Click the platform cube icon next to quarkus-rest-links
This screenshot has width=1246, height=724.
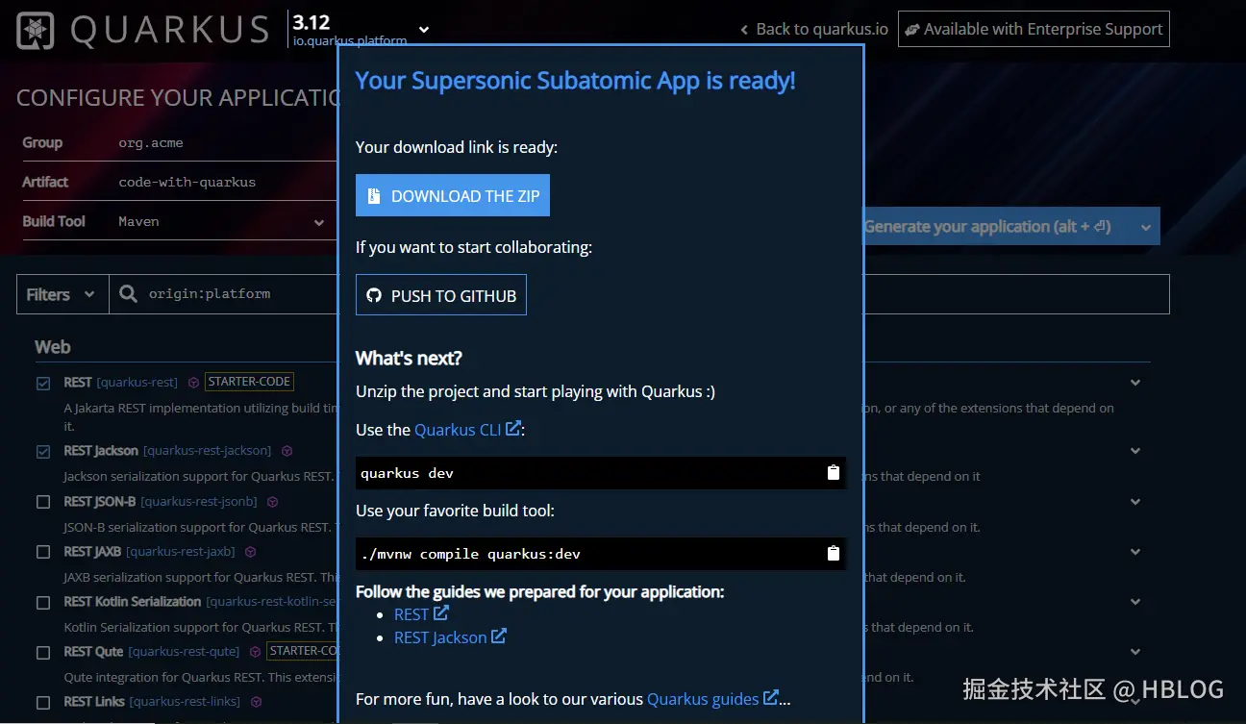(256, 702)
